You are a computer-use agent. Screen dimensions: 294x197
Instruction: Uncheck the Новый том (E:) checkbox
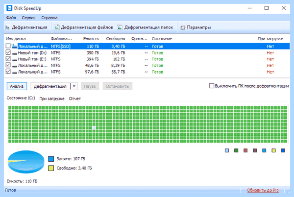click(8, 58)
